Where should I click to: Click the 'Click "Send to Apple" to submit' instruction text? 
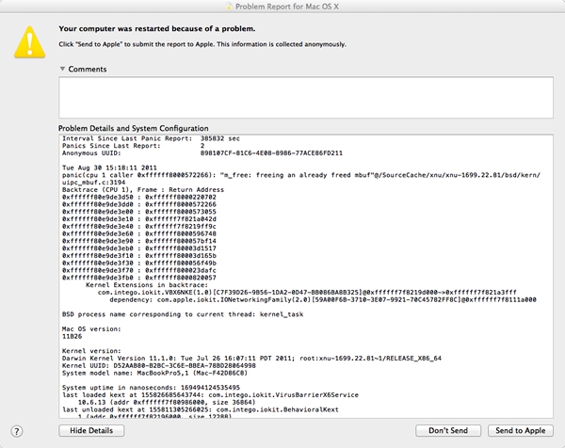(202, 44)
